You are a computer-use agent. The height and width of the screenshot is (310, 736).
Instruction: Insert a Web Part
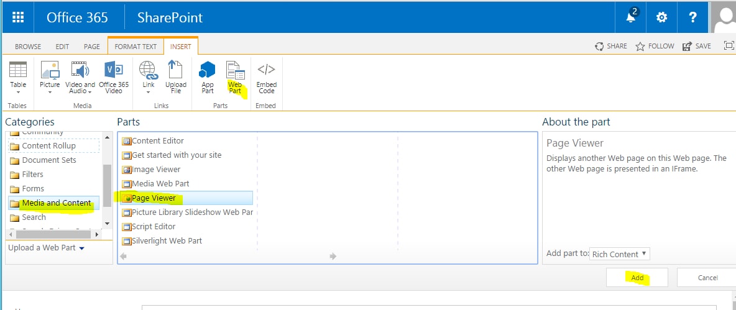tap(235, 78)
